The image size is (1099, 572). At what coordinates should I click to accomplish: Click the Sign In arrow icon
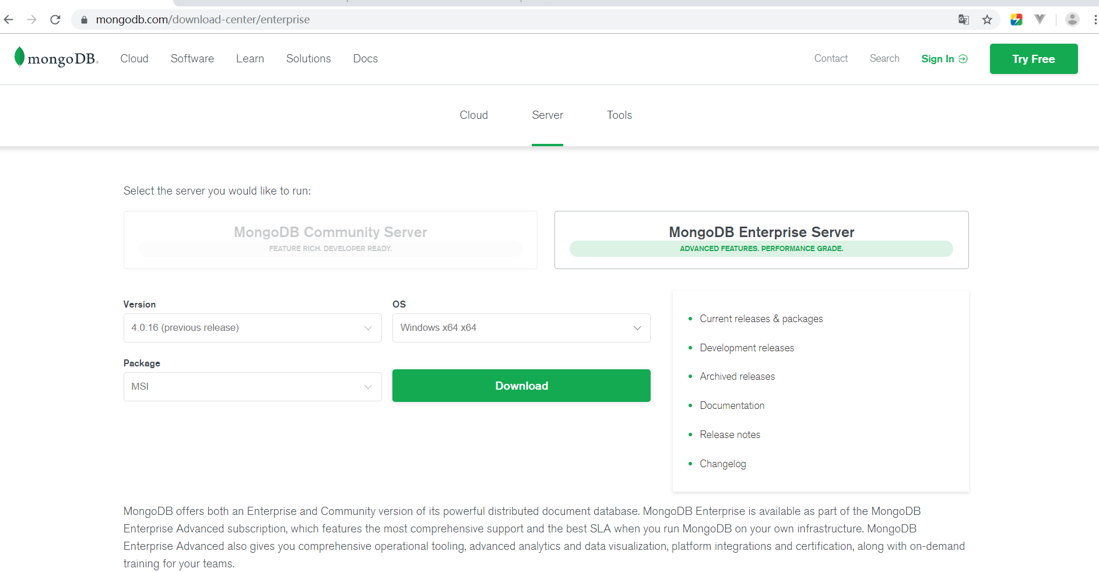click(963, 59)
